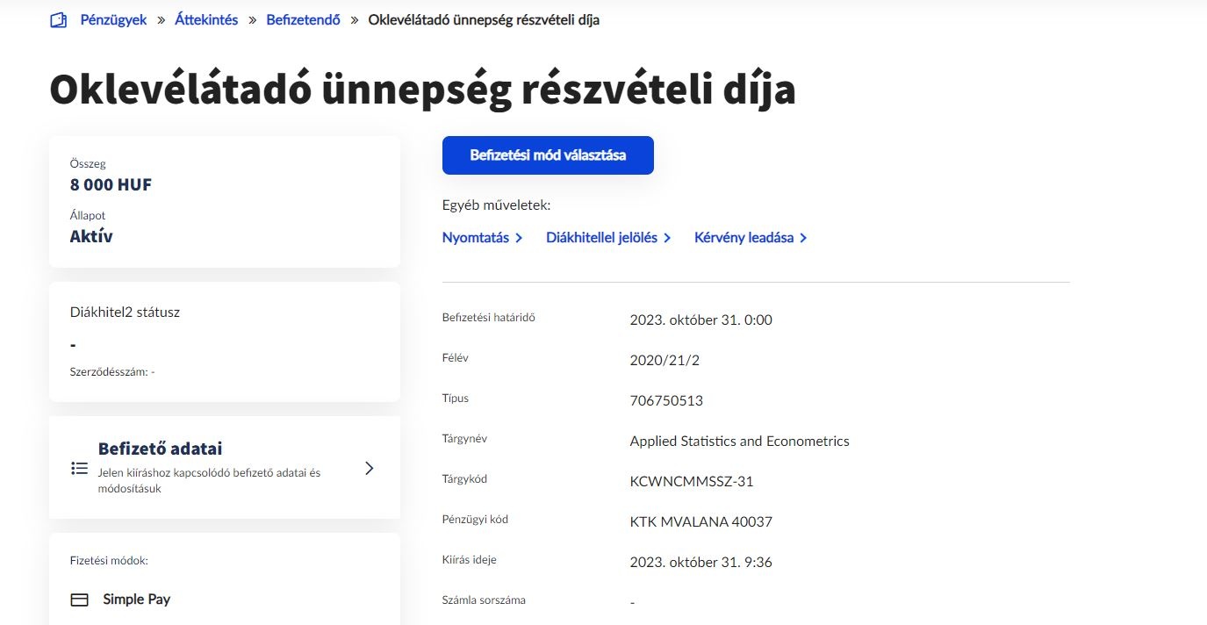Click the list icon beside Befizető adatai

pos(79,468)
